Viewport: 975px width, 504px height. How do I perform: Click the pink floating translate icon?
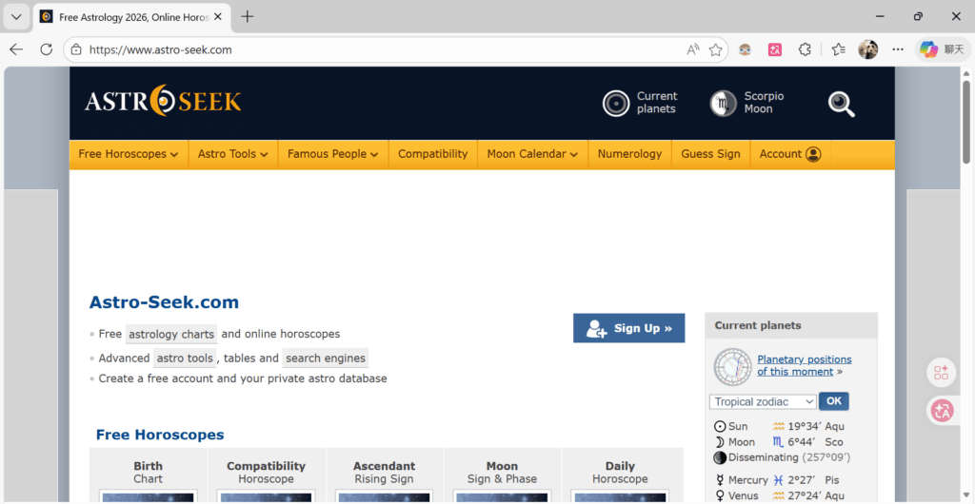click(942, 410)
